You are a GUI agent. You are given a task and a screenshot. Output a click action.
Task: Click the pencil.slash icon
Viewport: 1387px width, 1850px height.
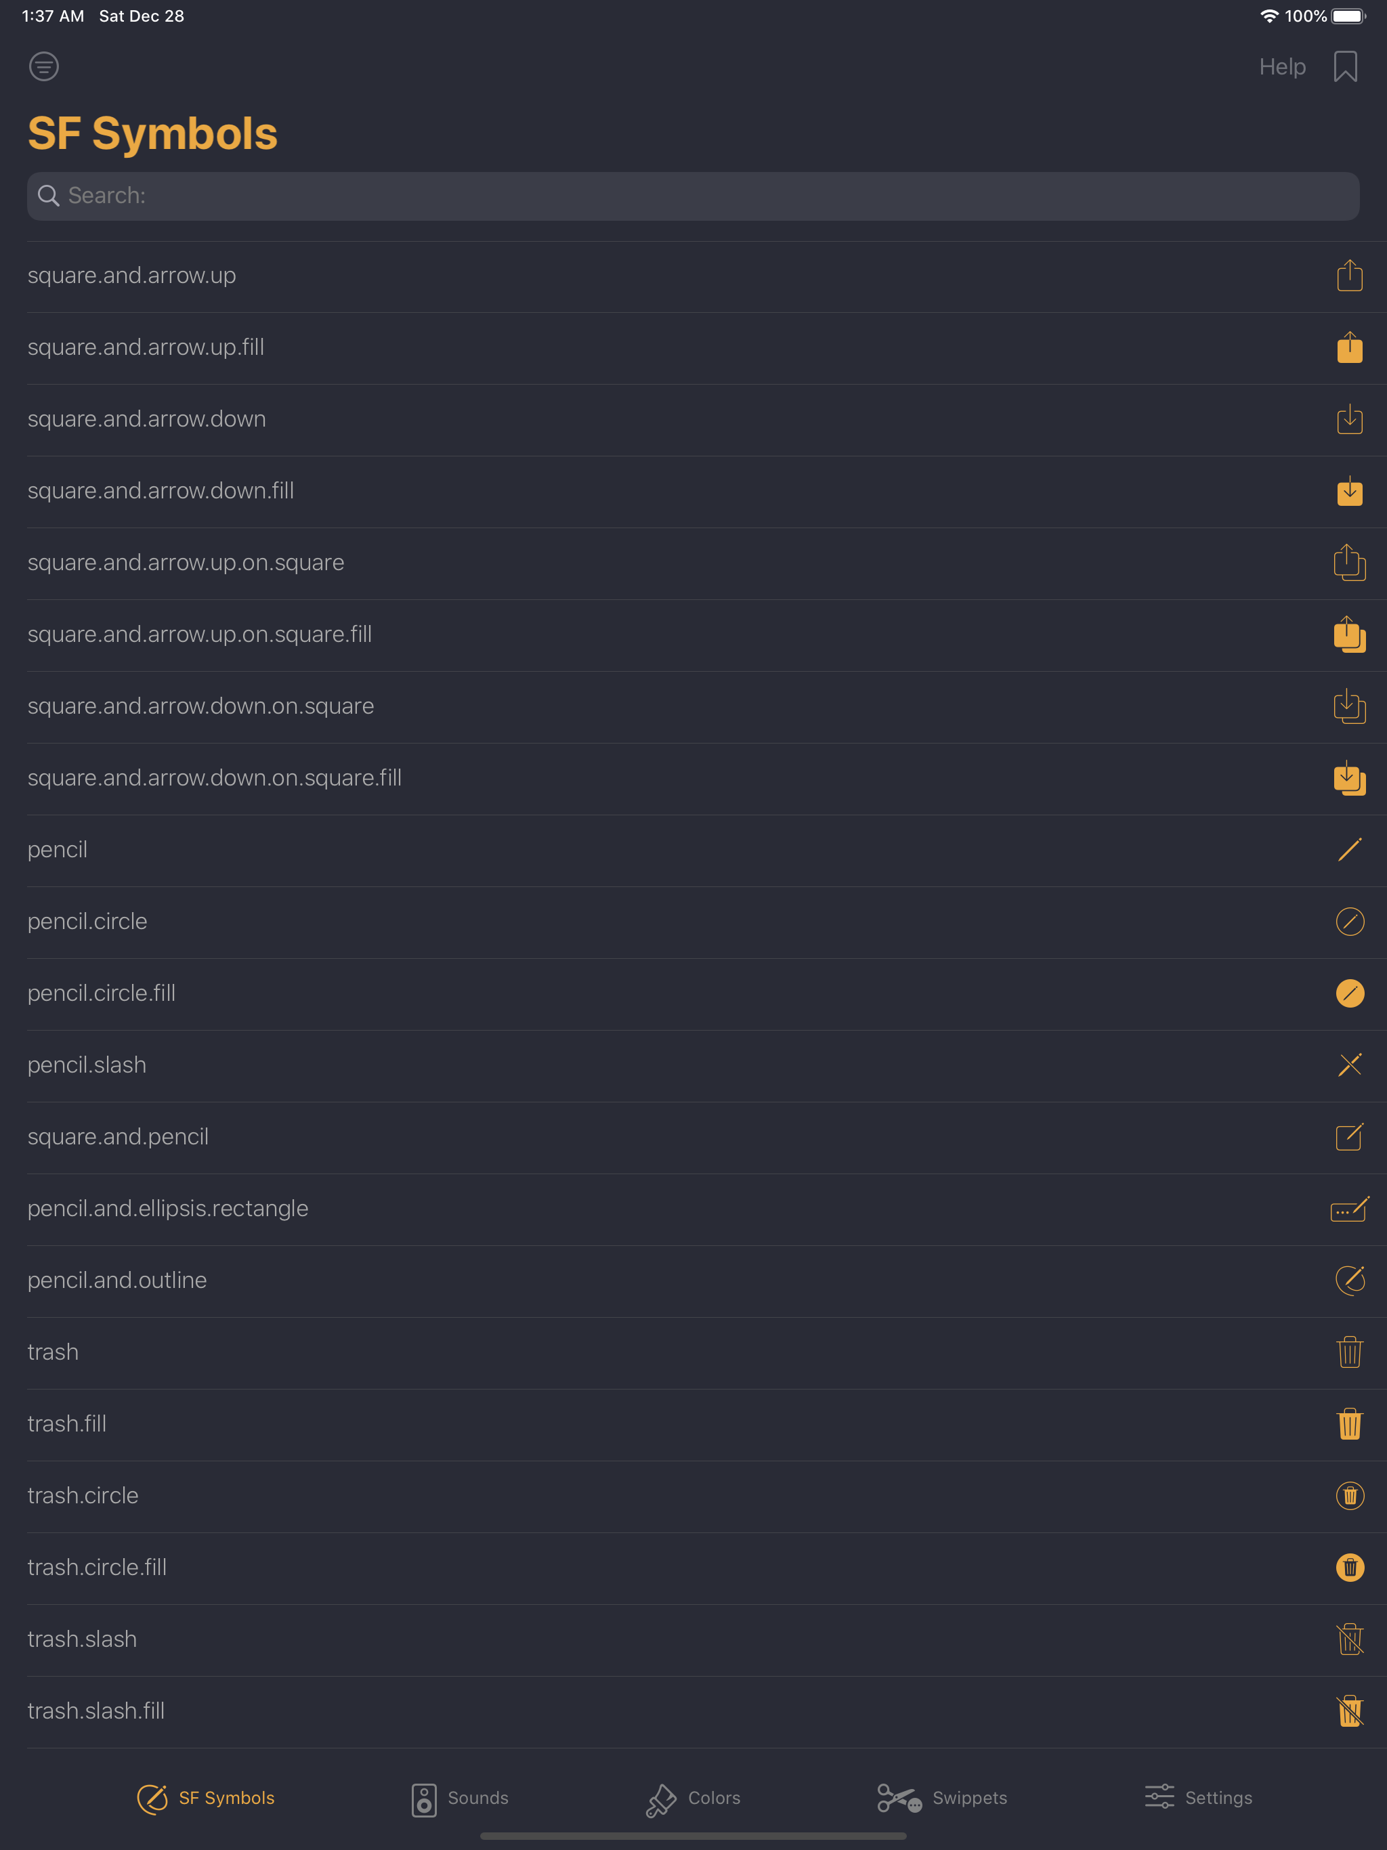point(1349,1065)
